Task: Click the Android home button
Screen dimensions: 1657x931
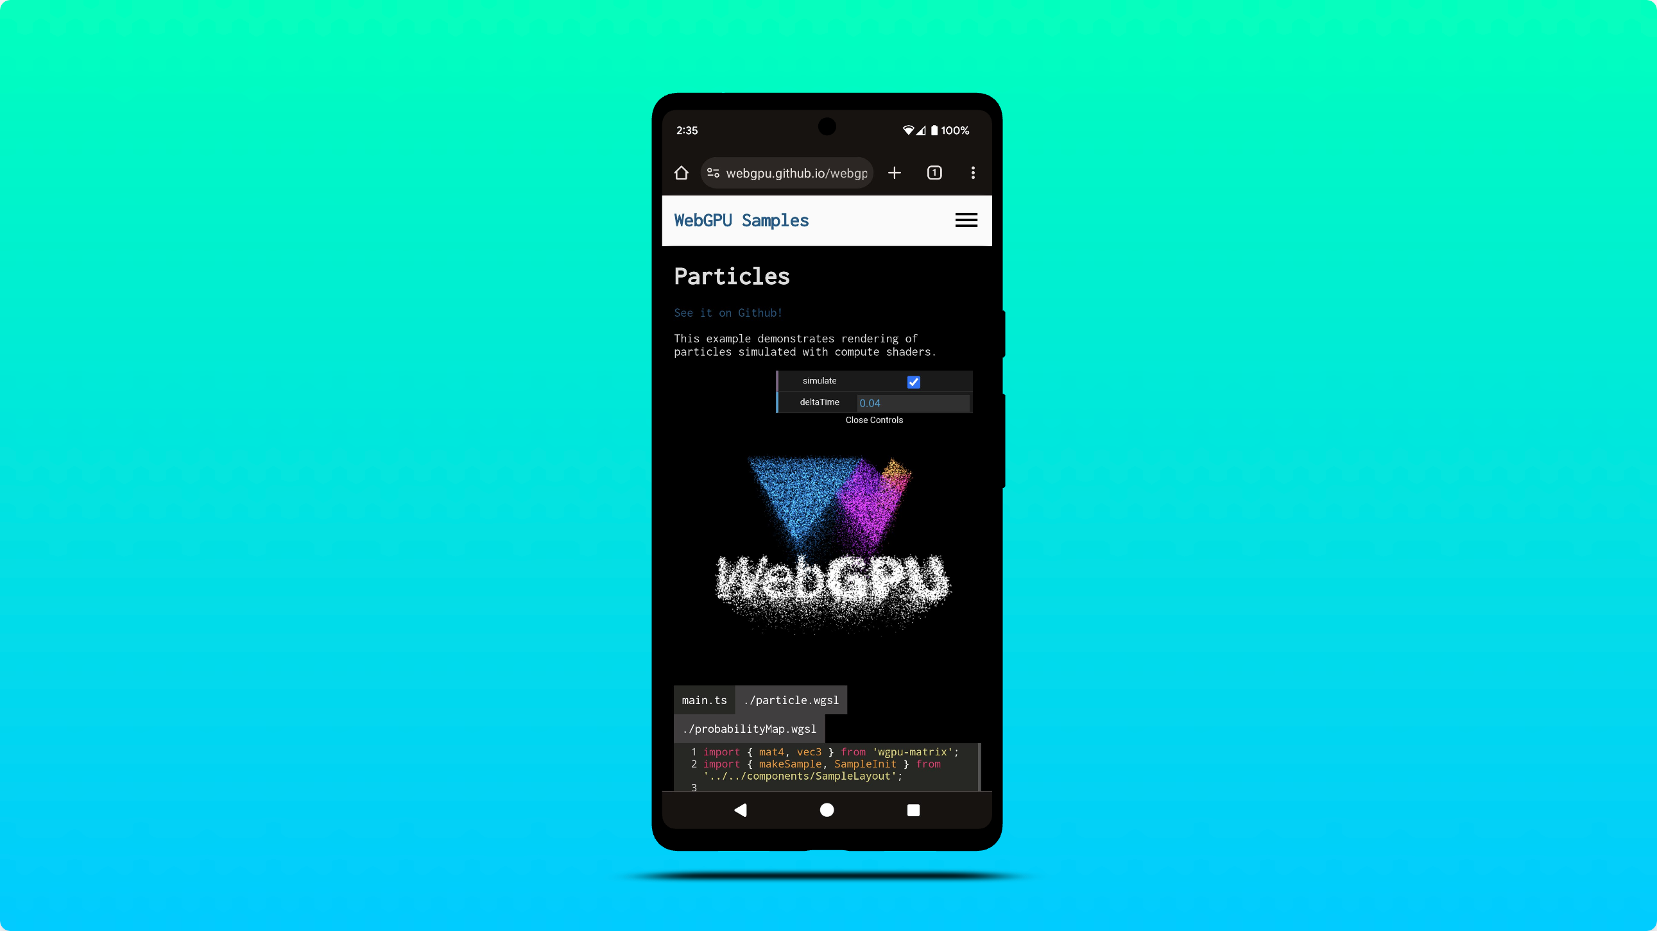Action: tap(827, 809)
